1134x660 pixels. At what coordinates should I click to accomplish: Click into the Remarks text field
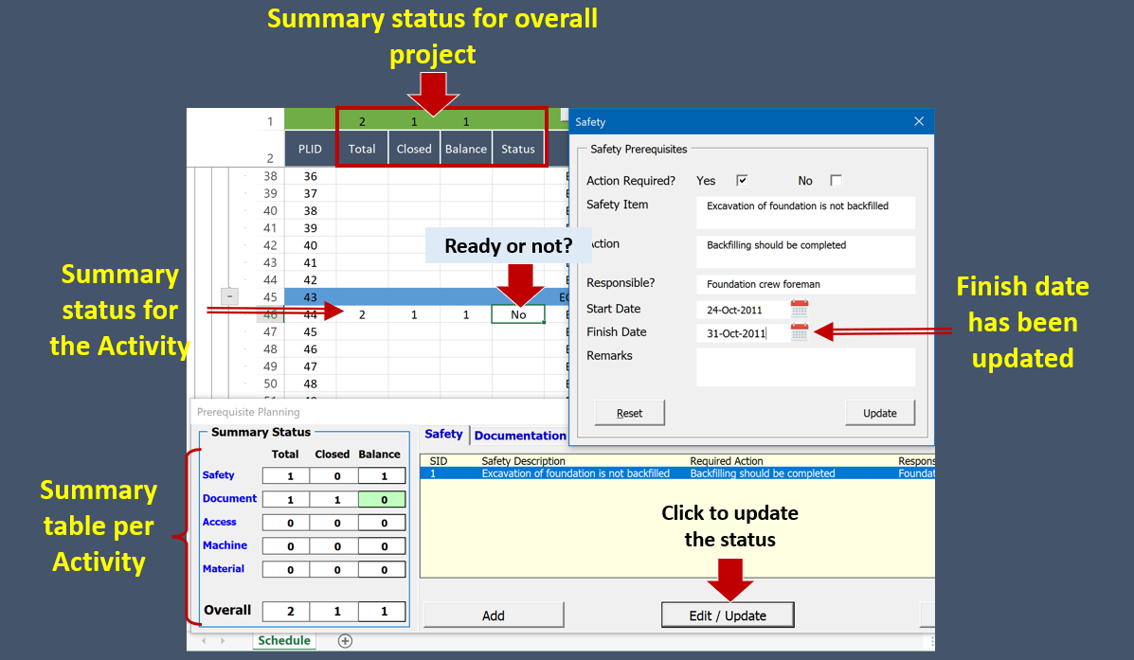(805, 366)
